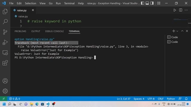Open the Run menu
Screen dimensions: 191x107
click(58, 3)
